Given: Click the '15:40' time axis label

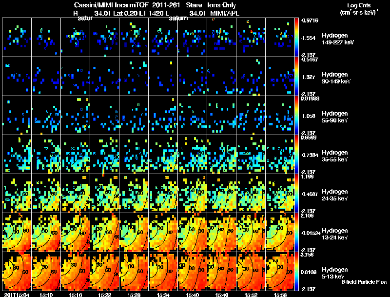Looking at the screenshot, I should pos(192,295).
